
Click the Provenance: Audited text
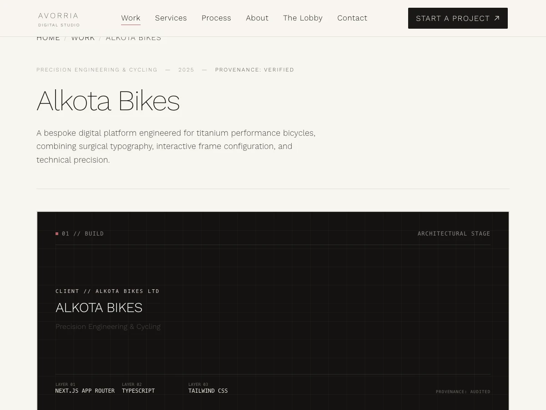[x=463, y=392]
